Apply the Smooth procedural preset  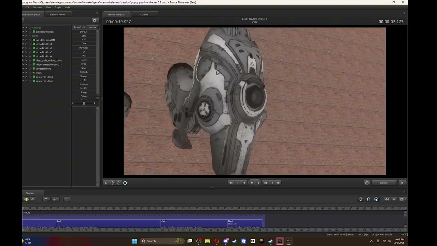click(84, 72)
